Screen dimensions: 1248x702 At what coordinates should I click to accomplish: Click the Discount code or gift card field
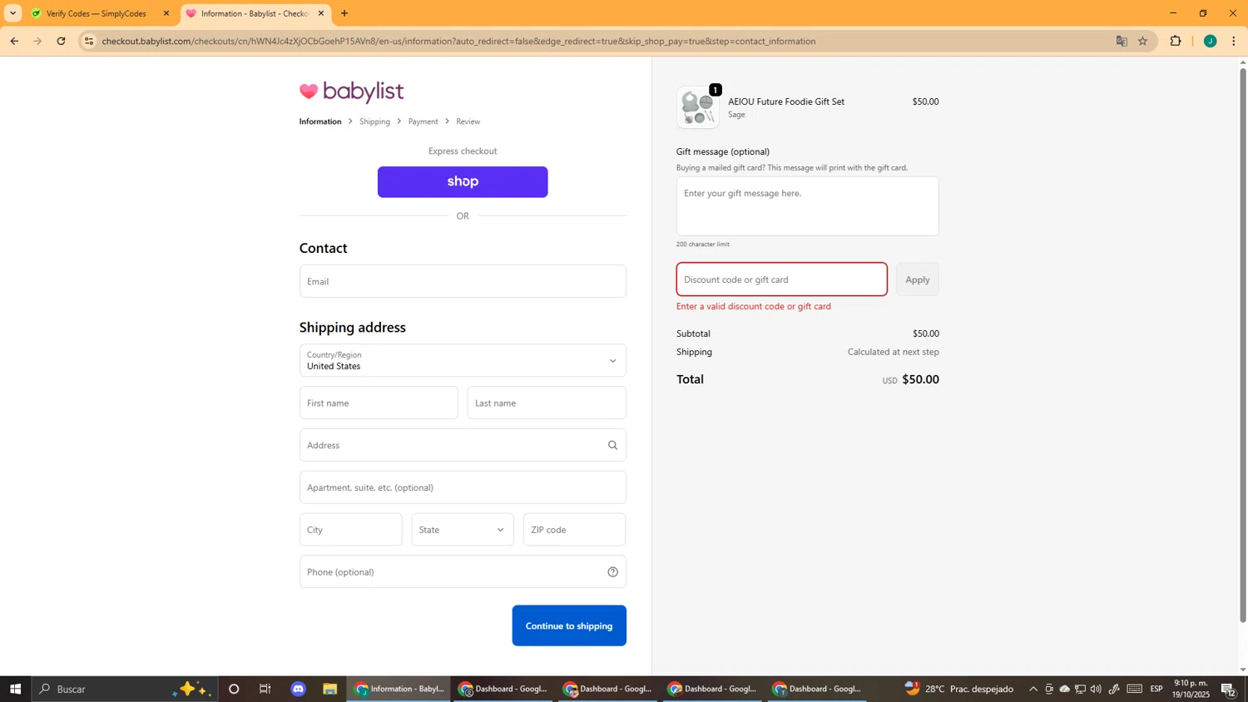[780, 279]
